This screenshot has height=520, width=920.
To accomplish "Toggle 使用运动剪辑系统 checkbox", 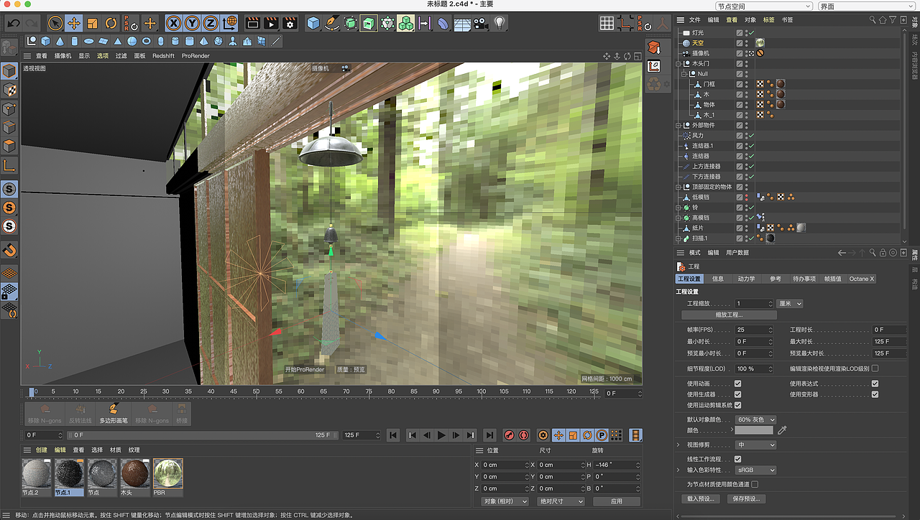I will [737, 405].
